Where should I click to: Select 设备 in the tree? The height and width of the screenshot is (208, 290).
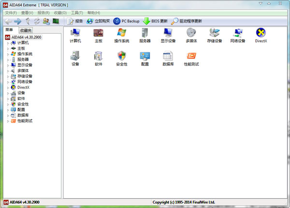coord(21,93)
